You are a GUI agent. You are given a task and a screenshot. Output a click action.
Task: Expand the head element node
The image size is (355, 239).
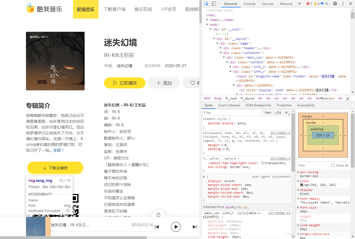(x=207, y=20)
